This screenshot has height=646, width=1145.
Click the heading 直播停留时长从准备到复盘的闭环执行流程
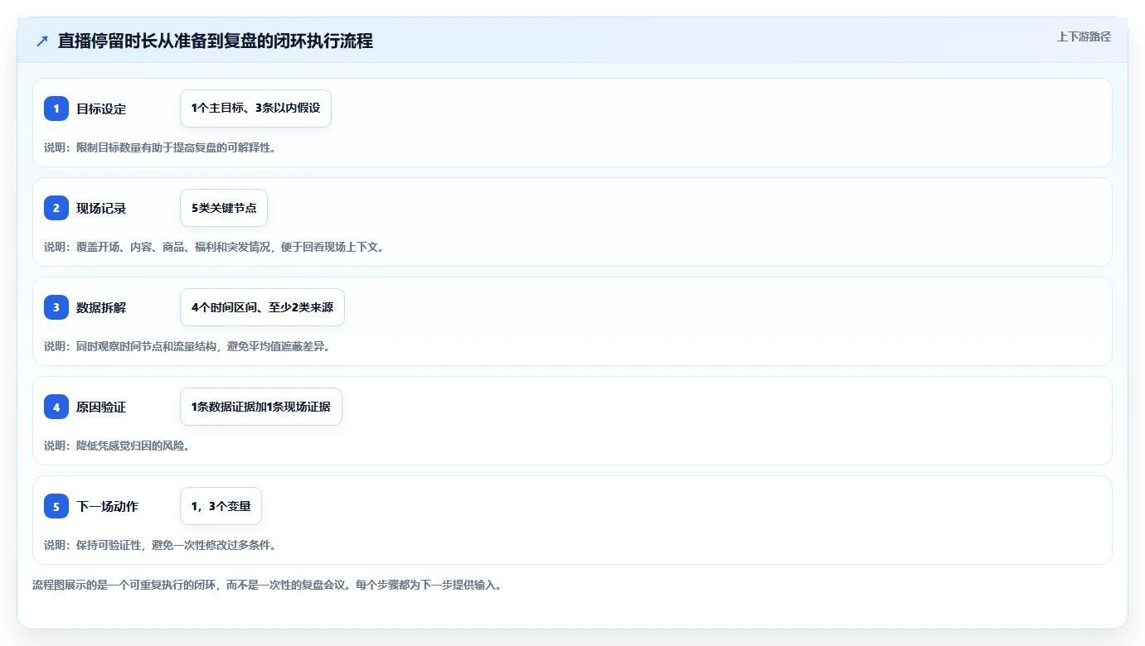coord(216,41)
